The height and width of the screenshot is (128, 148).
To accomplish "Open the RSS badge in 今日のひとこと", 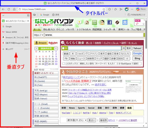I will point(116,72).
